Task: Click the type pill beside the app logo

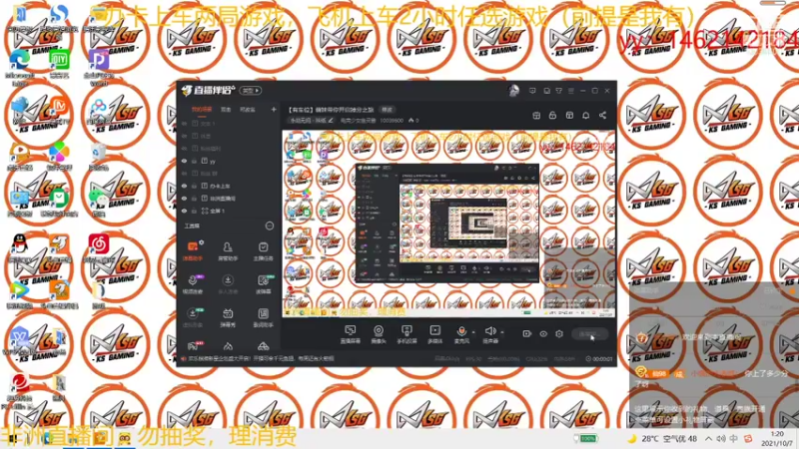Action: 251,91
